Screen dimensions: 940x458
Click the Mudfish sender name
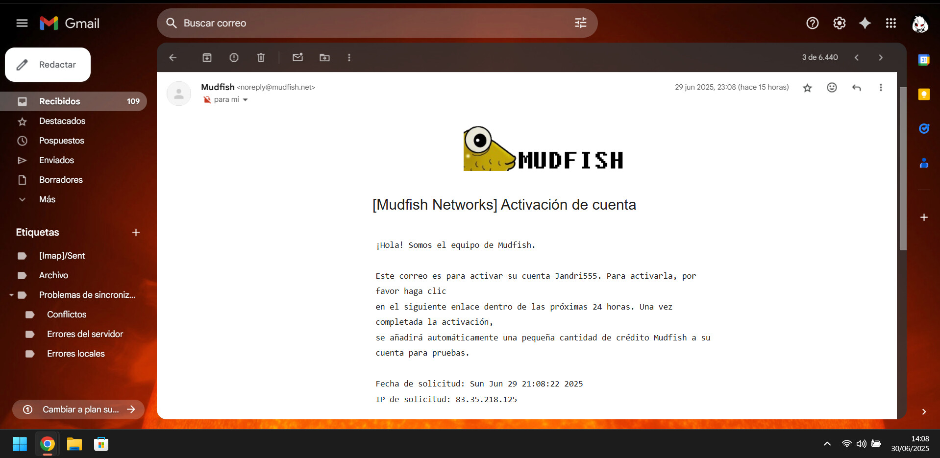click(x=218, y=87)
